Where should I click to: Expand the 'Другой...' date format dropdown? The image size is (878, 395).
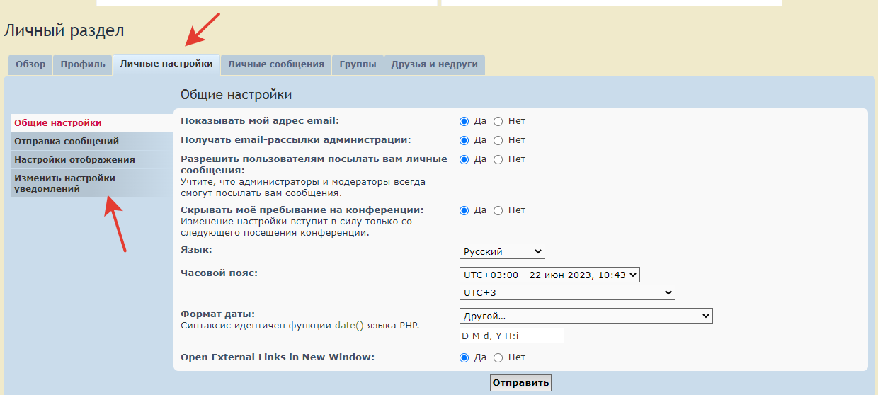[586, 316]
